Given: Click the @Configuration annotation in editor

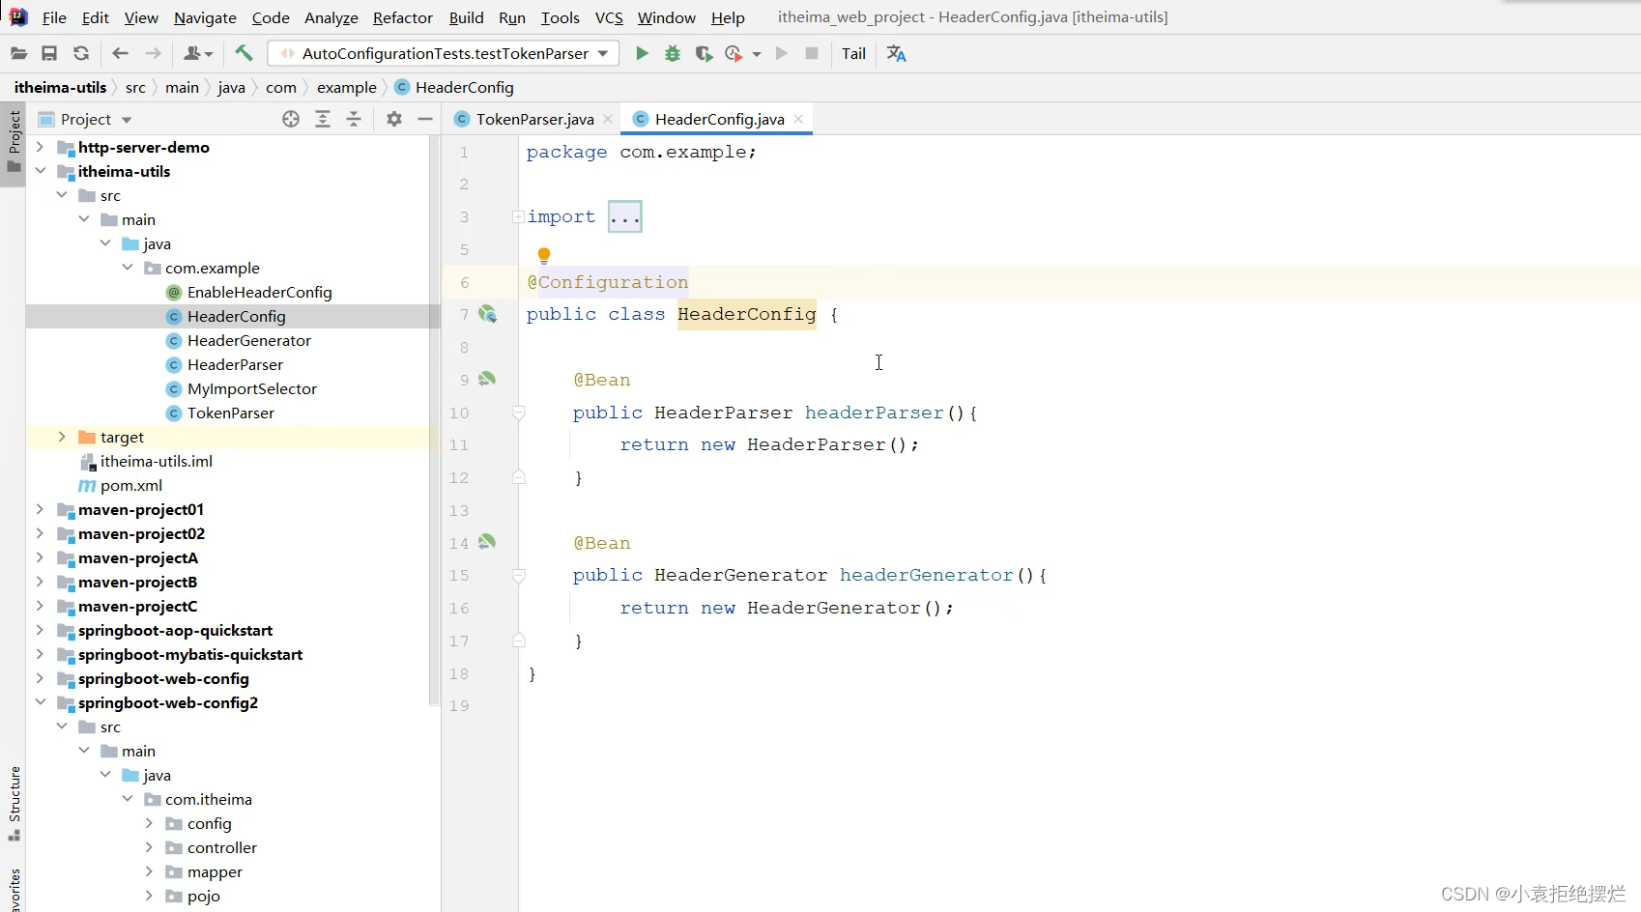Looking at the screenshot, I should coord(608,282).
